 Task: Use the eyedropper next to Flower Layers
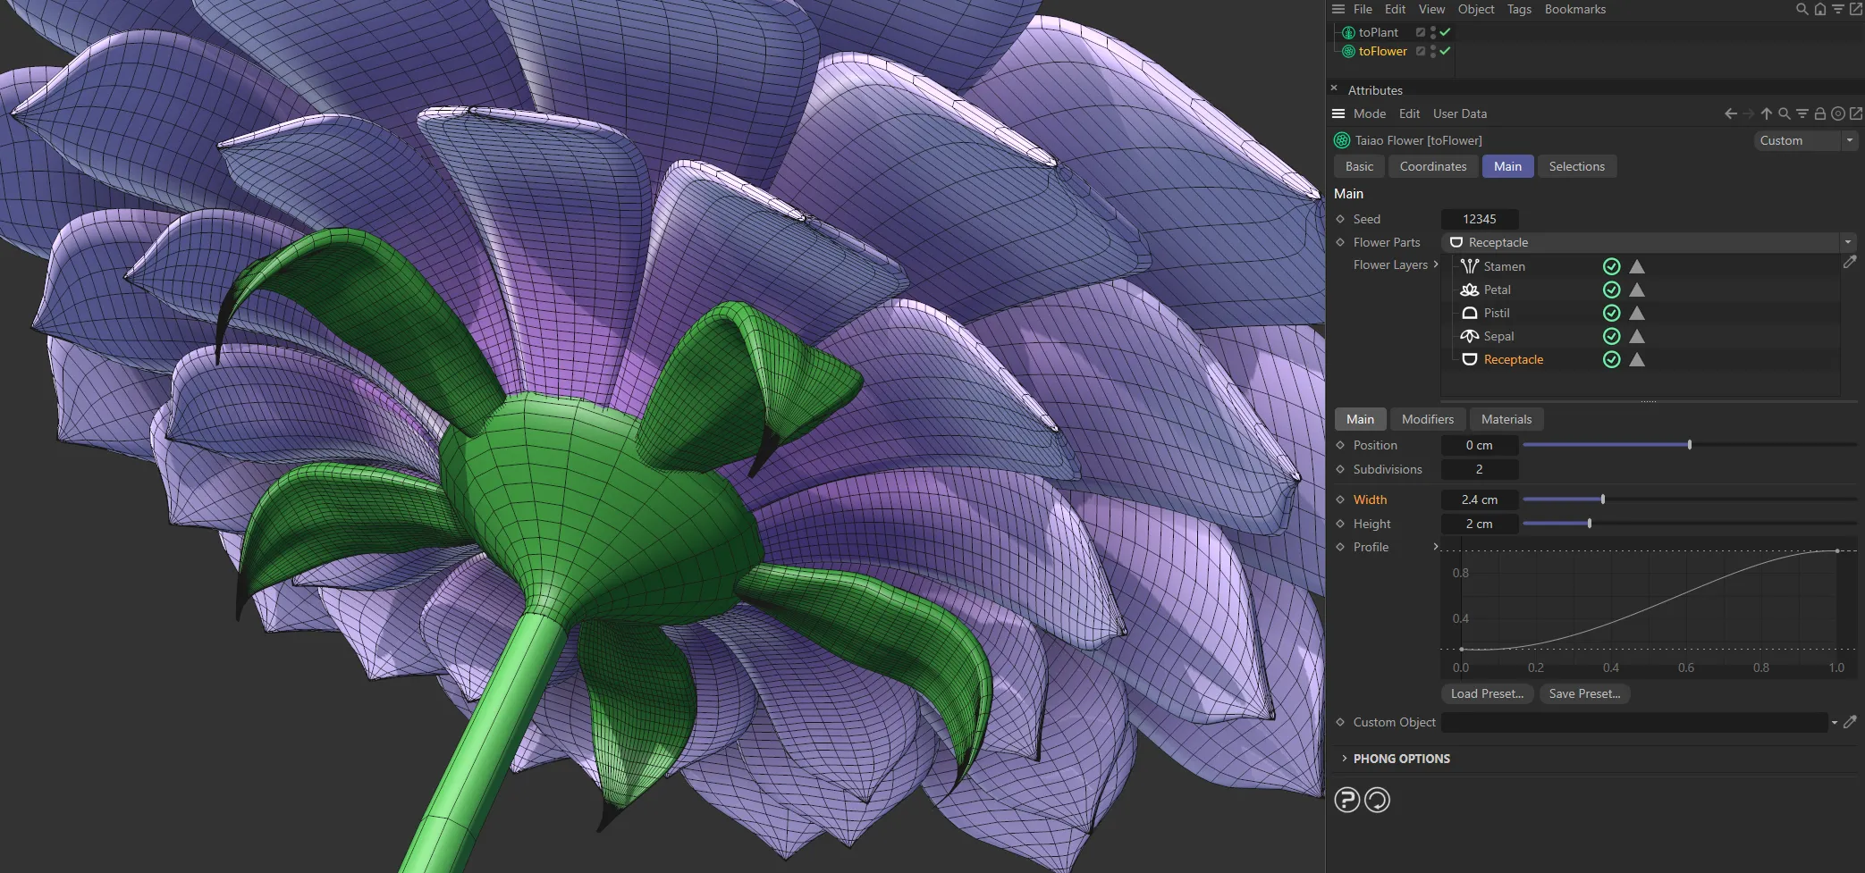pos(1851,261)
